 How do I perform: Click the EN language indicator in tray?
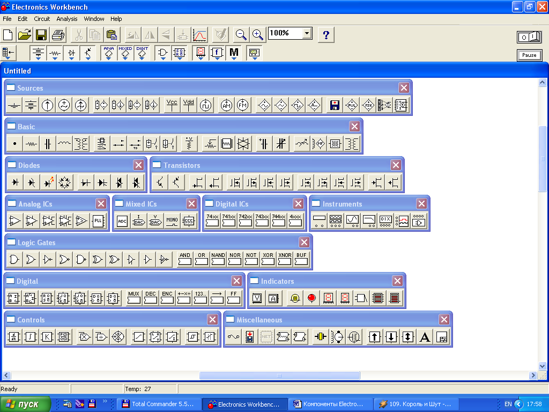pos(508,404)
